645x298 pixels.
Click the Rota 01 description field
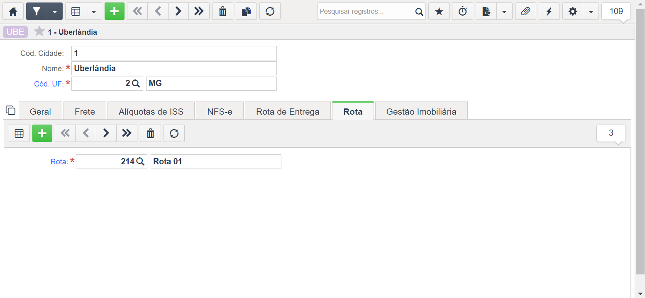coord(216,161)
